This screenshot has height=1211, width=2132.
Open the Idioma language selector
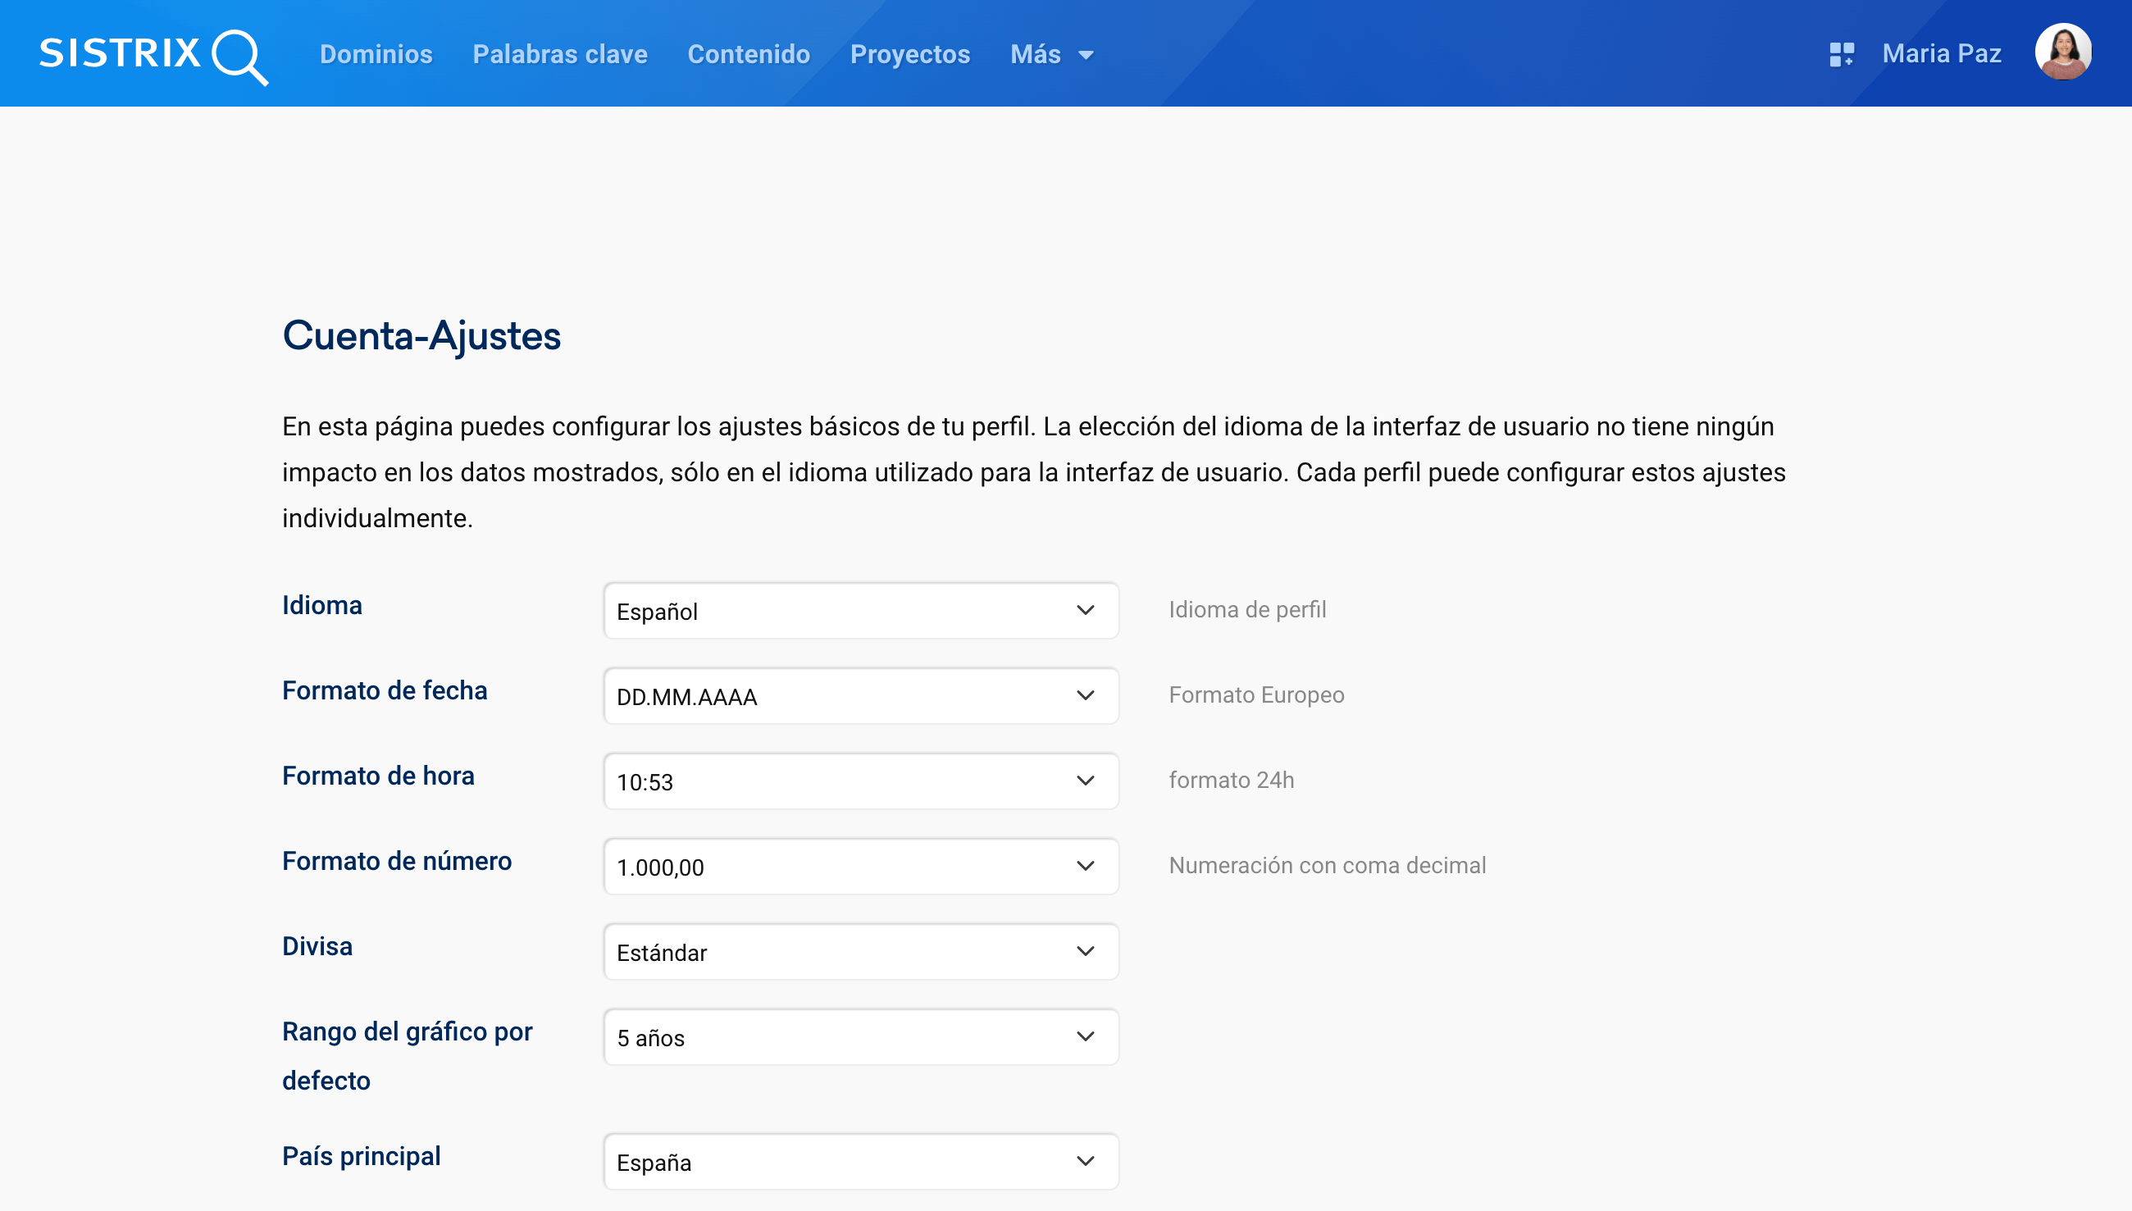857,611
